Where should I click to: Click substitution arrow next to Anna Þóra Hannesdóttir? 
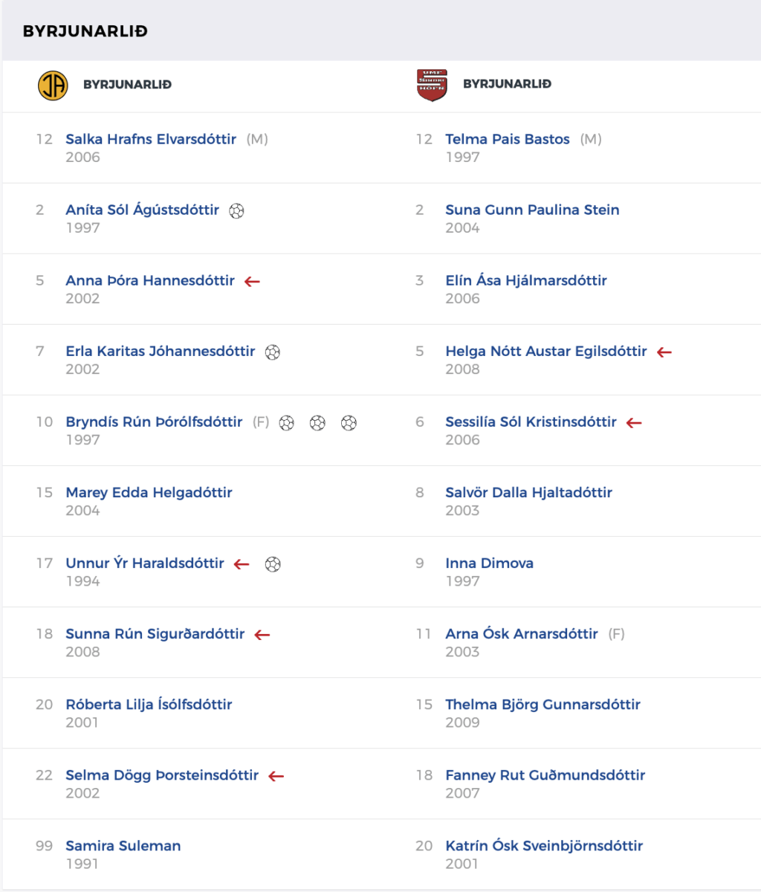253,281
